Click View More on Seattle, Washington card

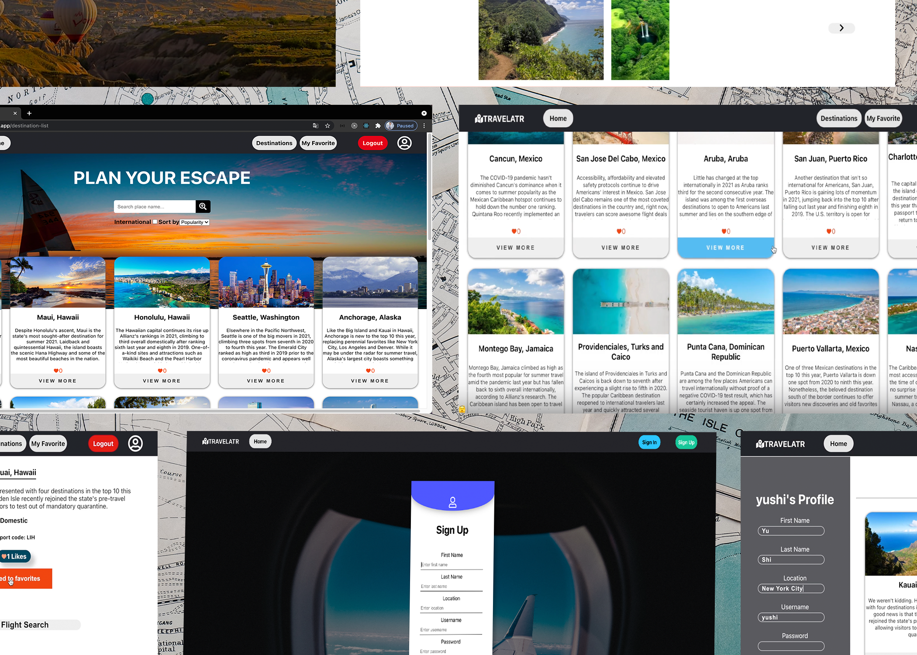pos(266,381)
